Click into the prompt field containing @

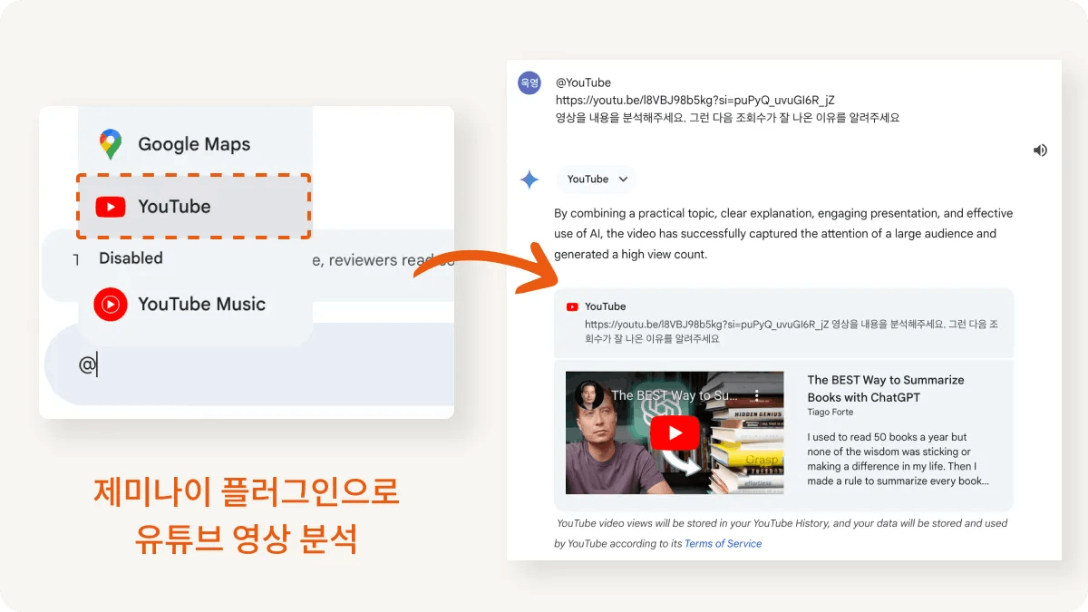(x=249, y=365)
